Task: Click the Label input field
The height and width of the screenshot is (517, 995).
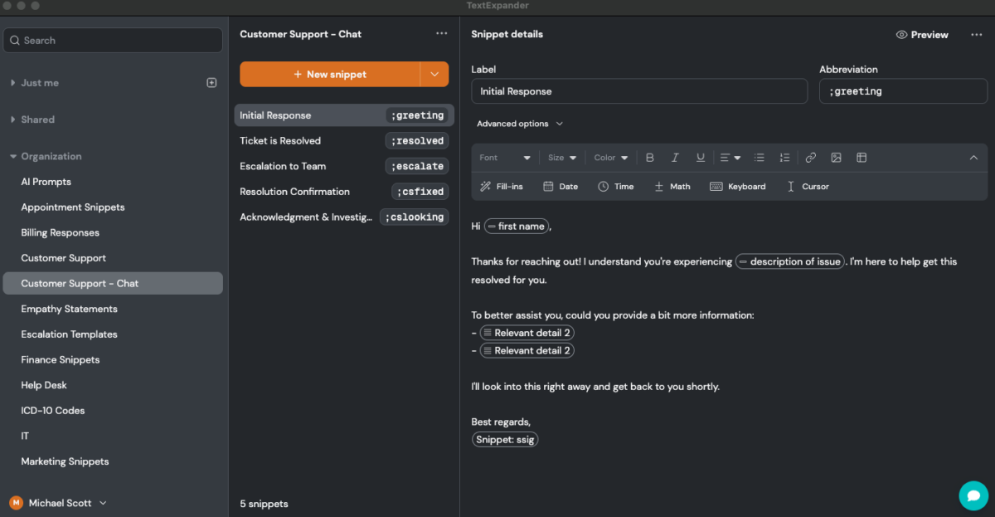Action: click(639, 91)
